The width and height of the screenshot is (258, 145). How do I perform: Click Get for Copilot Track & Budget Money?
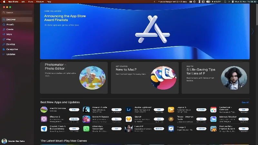tap(74, 129)
